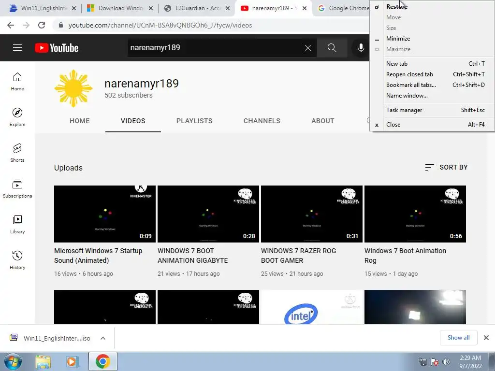
Task: Click the network tray icon
Action: (422, 362)
